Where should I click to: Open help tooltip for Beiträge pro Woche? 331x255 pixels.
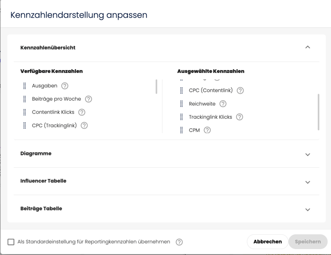pyautogui.click(x=88, y=99)
